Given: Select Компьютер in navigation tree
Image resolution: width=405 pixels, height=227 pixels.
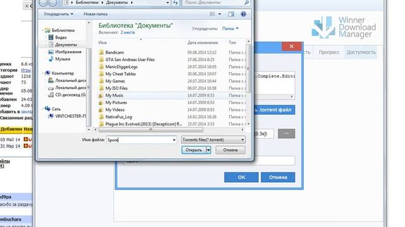Looking at the screenshot, I should pyautogui.click(x=63, y=73).
